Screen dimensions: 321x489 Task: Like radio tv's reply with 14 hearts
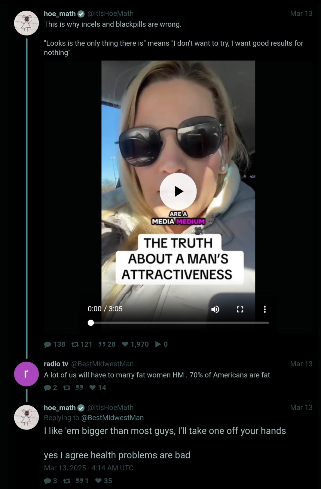[93, 388]
